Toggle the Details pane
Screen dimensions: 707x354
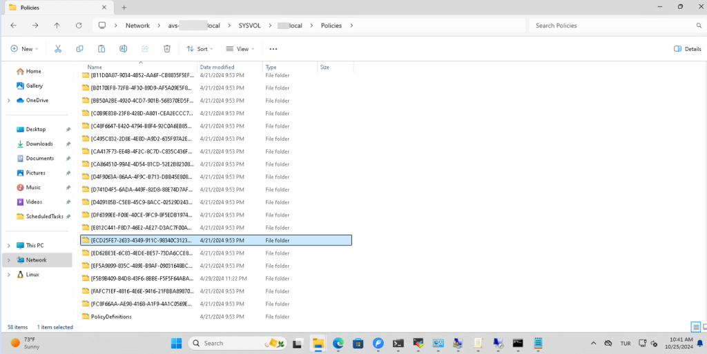tap(687, 49)
